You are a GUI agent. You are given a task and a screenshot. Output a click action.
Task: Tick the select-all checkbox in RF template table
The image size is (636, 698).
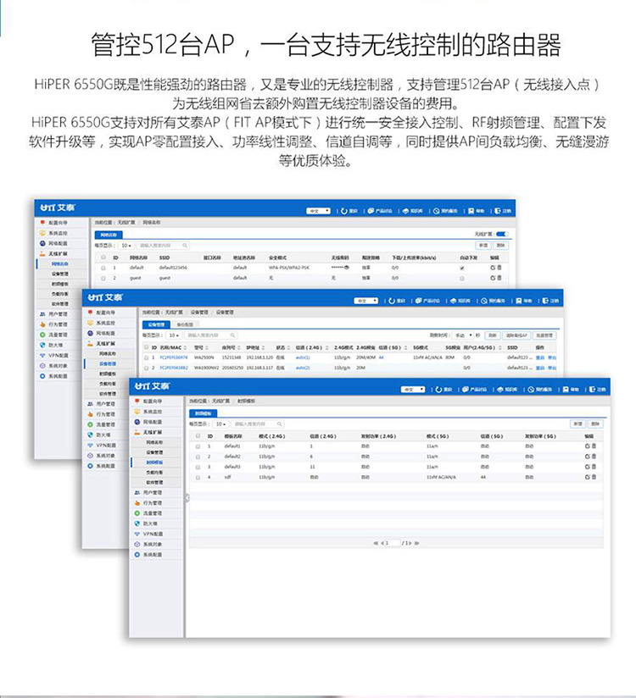(x=197, y=435)
